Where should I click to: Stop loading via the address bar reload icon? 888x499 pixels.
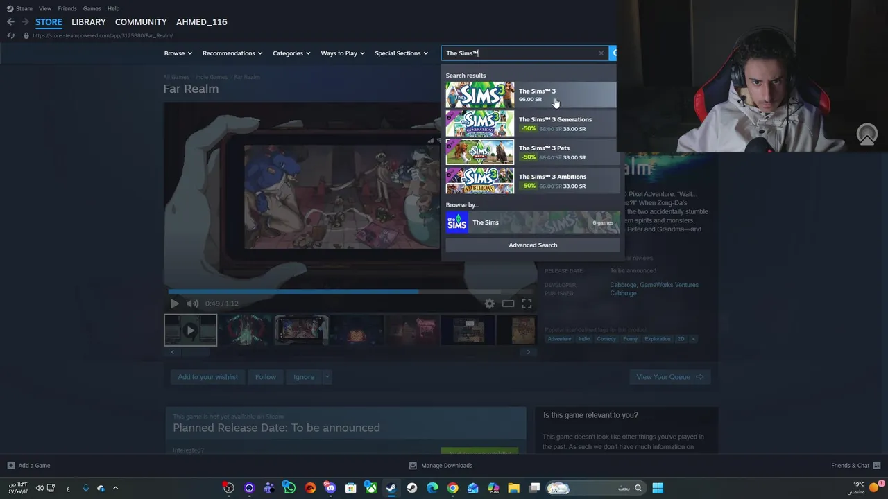point(11,35)
